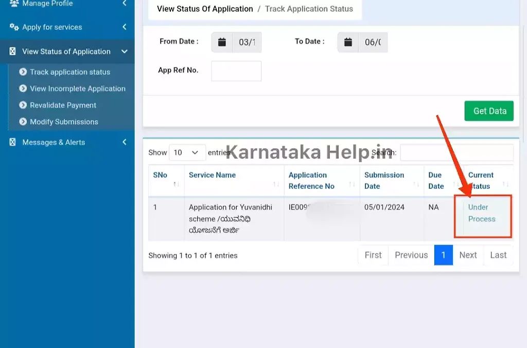
Task: Collapse the View Status of Application chevron
Action: point(125,51)
